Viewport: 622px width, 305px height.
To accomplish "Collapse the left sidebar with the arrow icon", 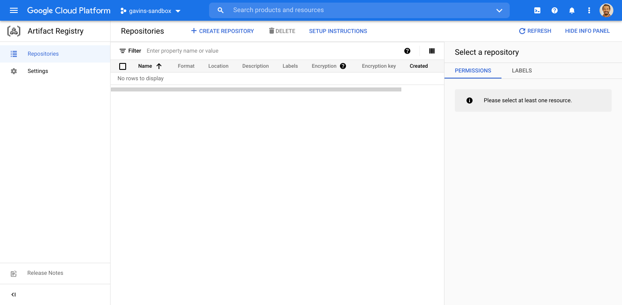I will (13, 294).
